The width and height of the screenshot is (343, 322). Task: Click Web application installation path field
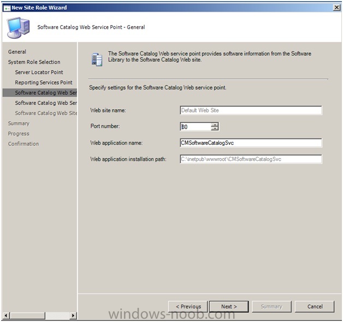click(251, 159)
